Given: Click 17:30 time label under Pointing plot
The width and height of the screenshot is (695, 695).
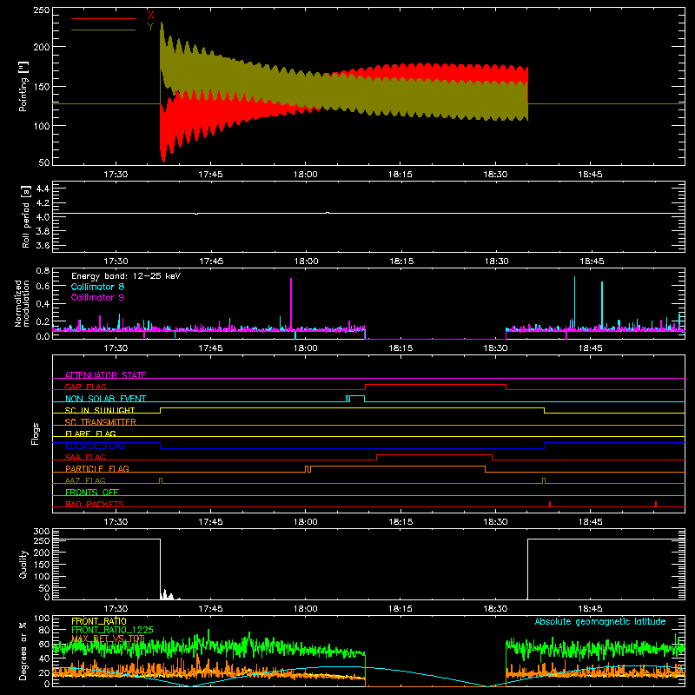Looking at the screenshot, I should click(116, 175).
